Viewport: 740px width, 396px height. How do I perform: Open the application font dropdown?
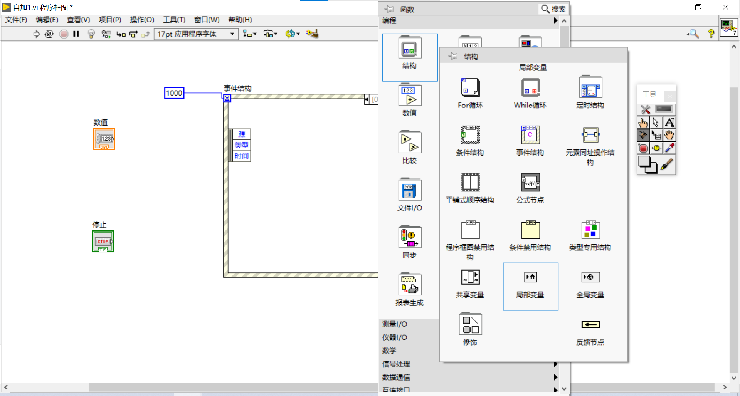(231, 34)
